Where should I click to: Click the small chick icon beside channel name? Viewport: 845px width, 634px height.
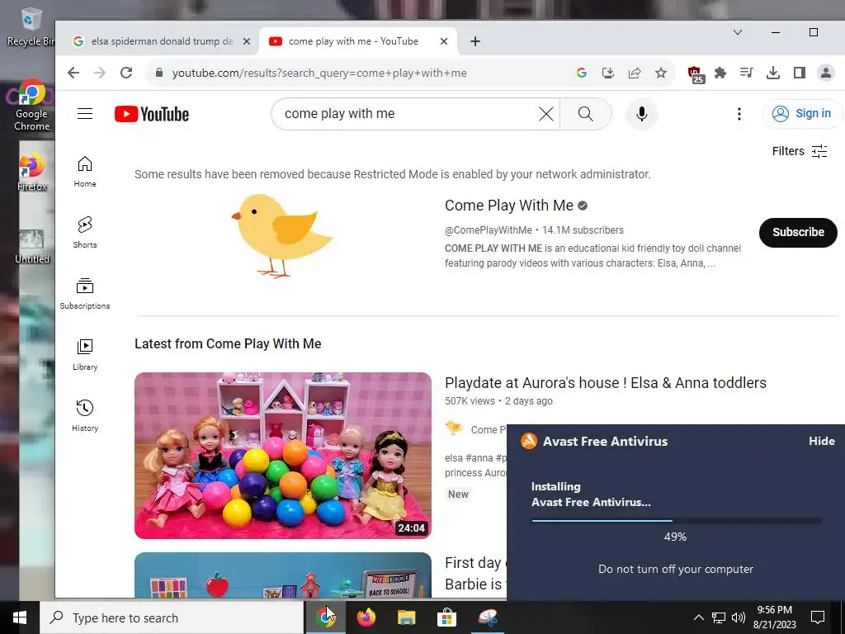455,428
